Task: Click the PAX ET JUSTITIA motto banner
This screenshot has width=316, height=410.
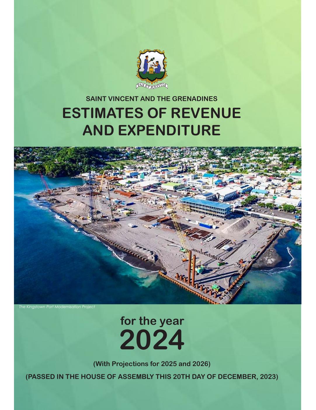Action: (x=152, y=86)
